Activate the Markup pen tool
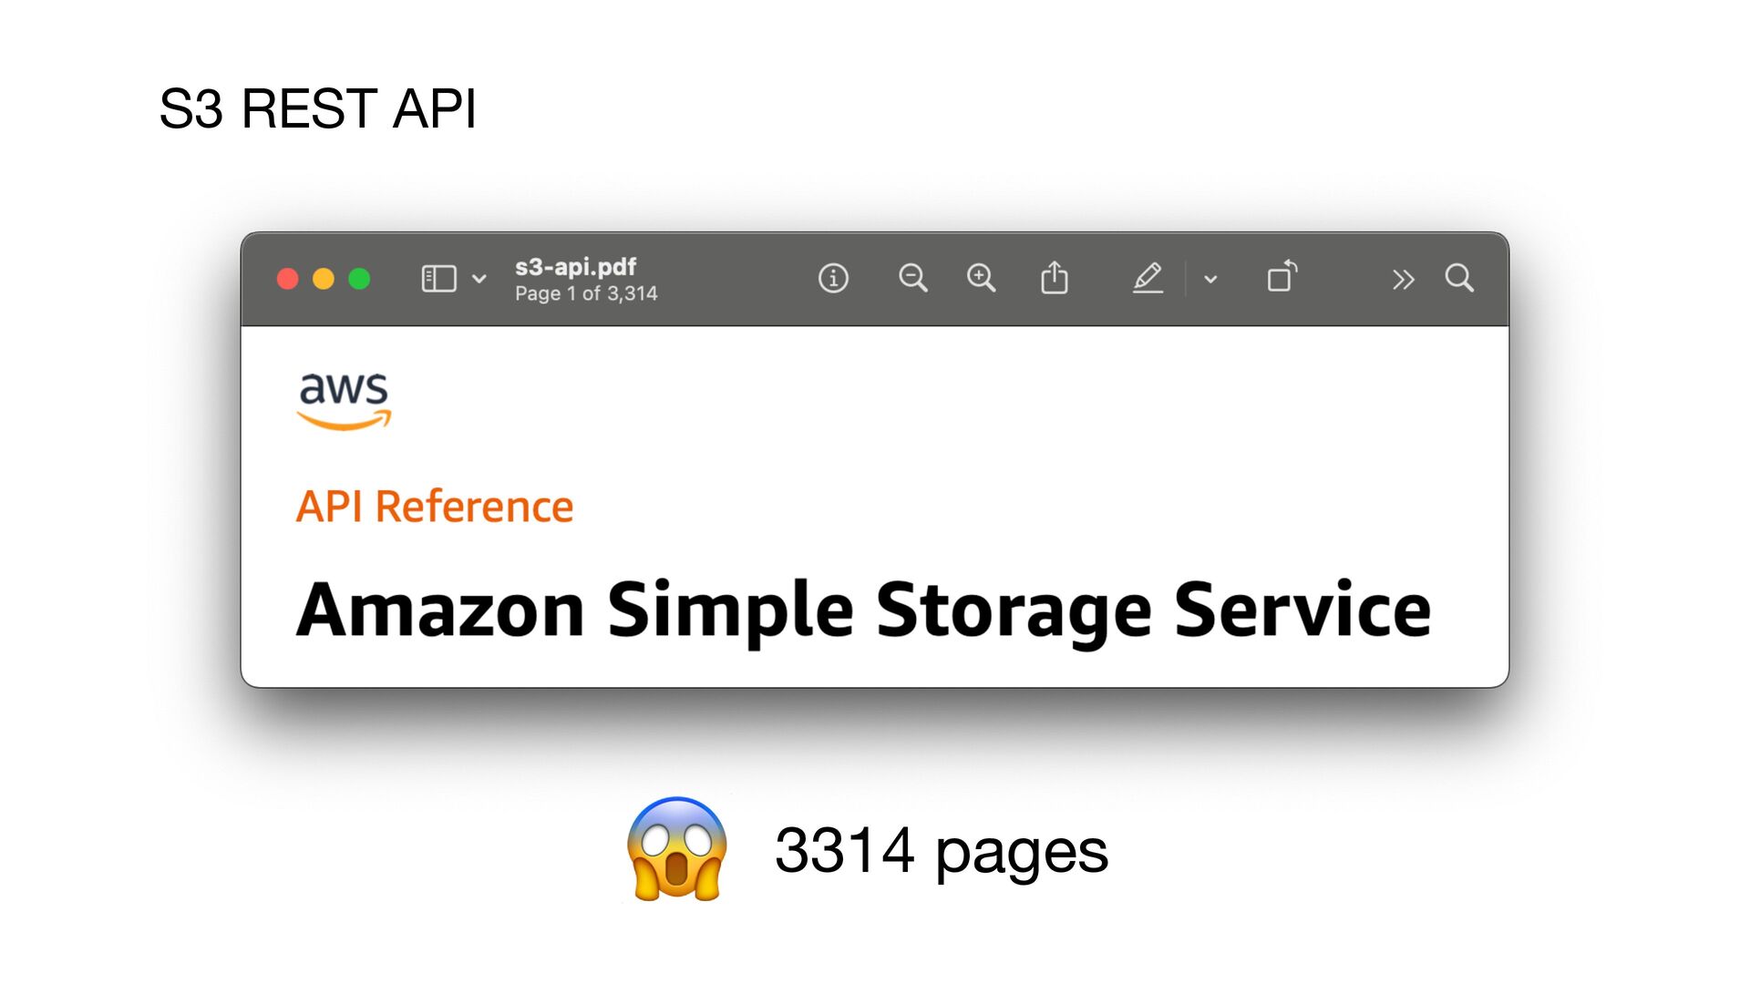 pyautogui.click(x=1148, y=278)
